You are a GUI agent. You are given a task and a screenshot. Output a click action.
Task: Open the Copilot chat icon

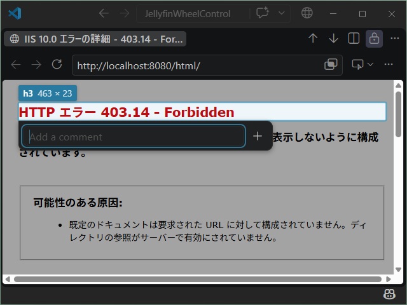tap(263, 13)
